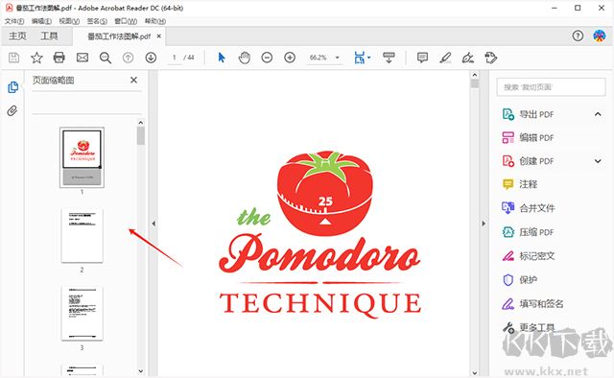The height and width of the screenshot is (378, 614).
Task: Collapse the left navigation pane arrow
Action: pyautogui.click(x=153, y=224)
